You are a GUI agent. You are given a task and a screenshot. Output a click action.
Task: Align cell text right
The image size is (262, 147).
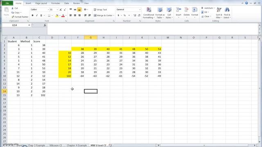(79, 16)
